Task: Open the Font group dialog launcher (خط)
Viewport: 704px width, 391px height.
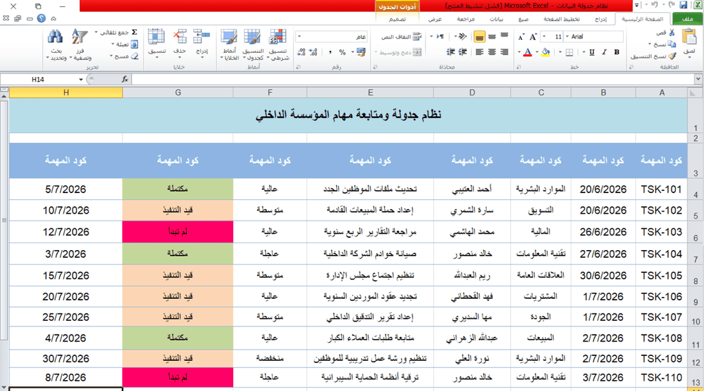Action: (x=518, y=67)
